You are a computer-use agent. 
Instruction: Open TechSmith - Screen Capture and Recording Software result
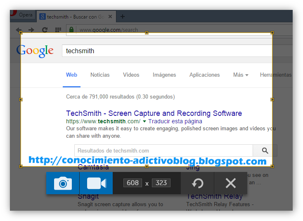point(154,113)
